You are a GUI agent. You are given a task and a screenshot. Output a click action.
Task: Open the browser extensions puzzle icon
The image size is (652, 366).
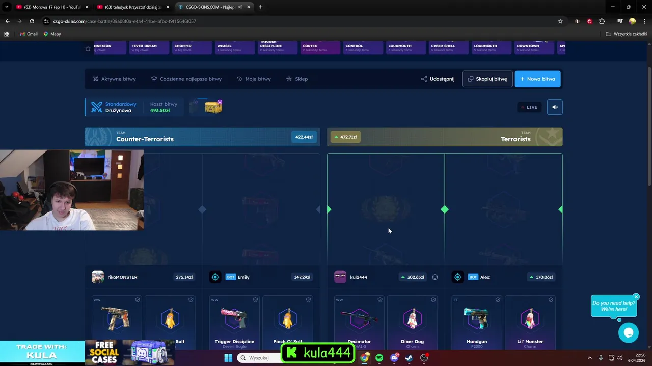click(602, 21)
